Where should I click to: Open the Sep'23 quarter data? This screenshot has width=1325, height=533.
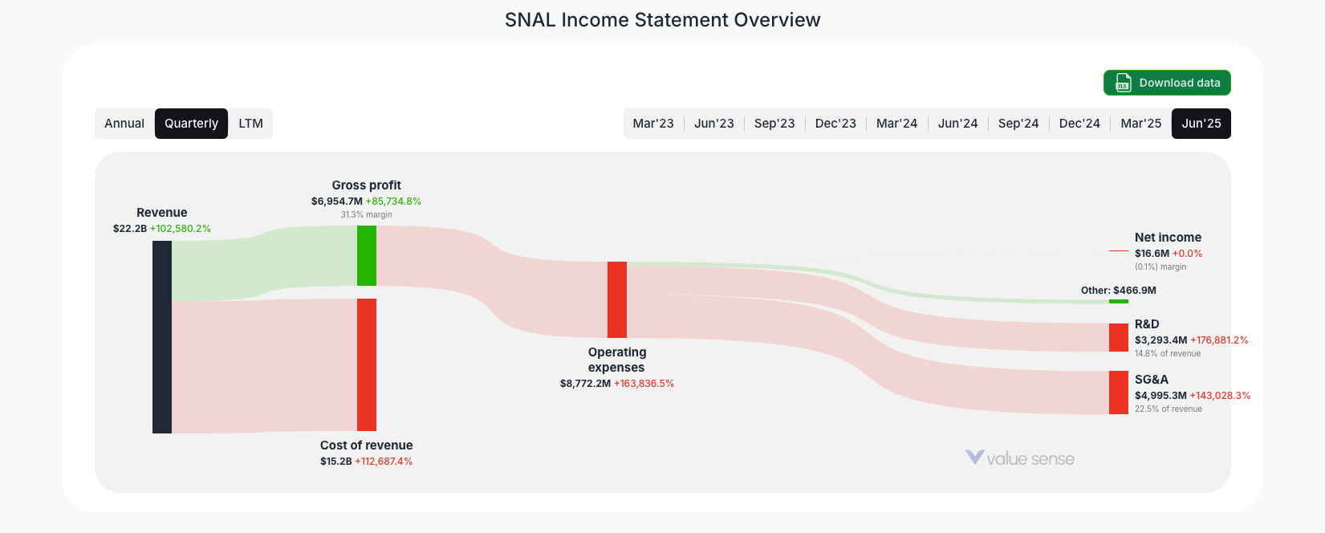[x=774, y=123]
